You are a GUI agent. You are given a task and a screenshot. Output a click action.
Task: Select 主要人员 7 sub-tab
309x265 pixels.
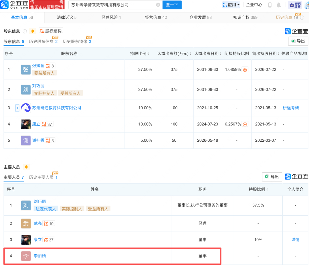tap(14, 178)
